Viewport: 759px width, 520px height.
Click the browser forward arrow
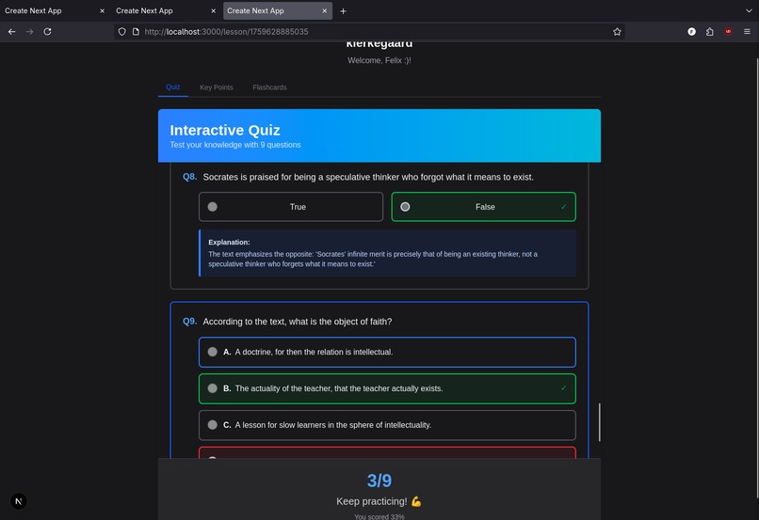29,31
